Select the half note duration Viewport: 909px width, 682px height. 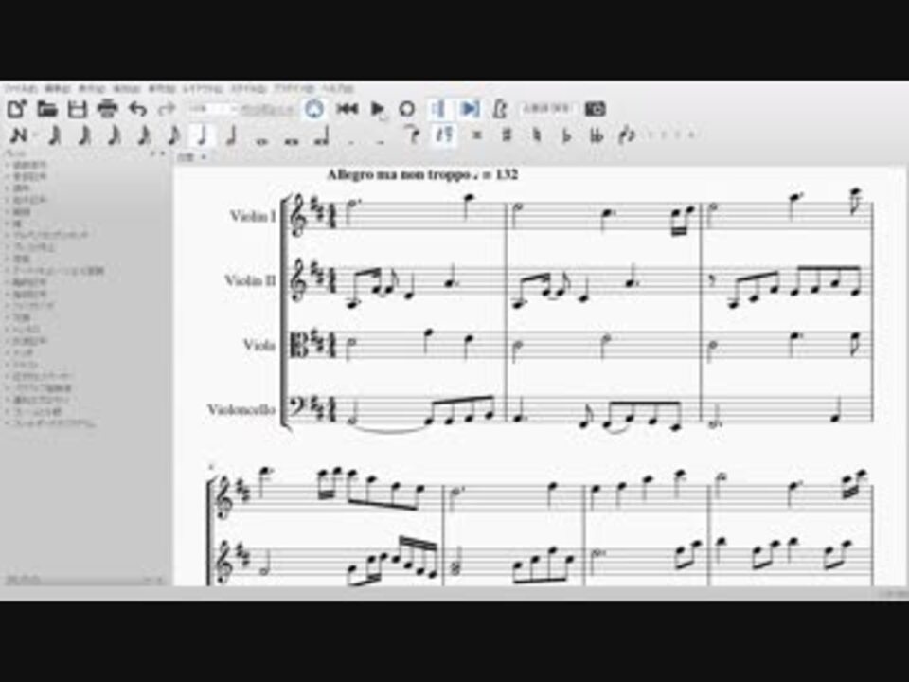coord(232,136)
